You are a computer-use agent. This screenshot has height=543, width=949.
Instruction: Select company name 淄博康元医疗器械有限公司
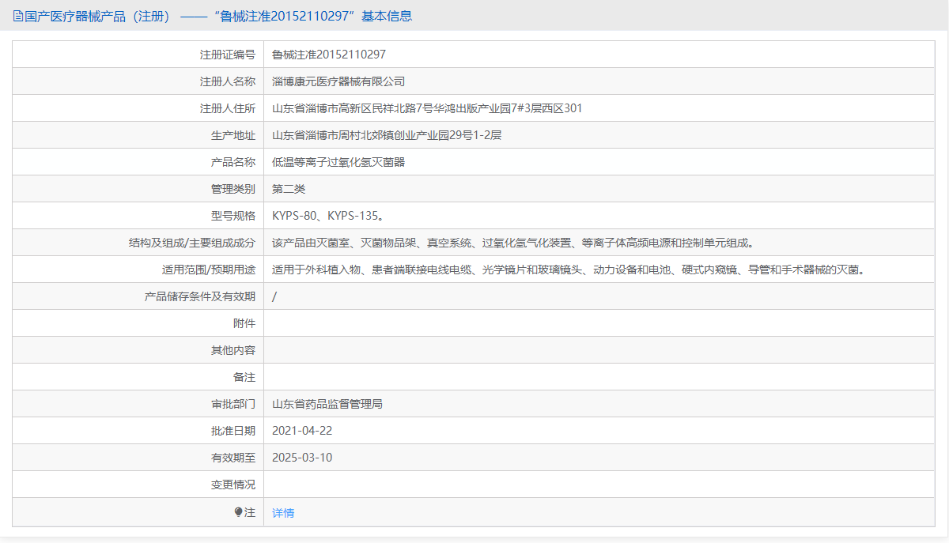point(338,81)
